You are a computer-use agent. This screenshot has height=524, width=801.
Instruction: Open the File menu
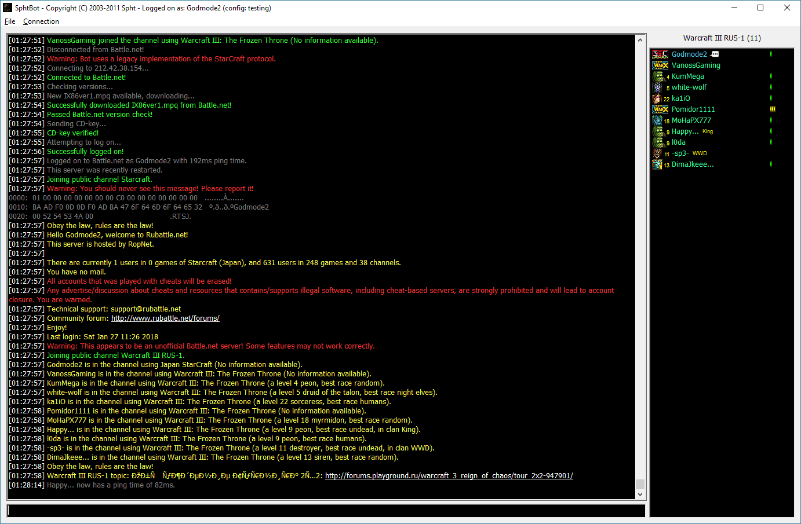10,21
